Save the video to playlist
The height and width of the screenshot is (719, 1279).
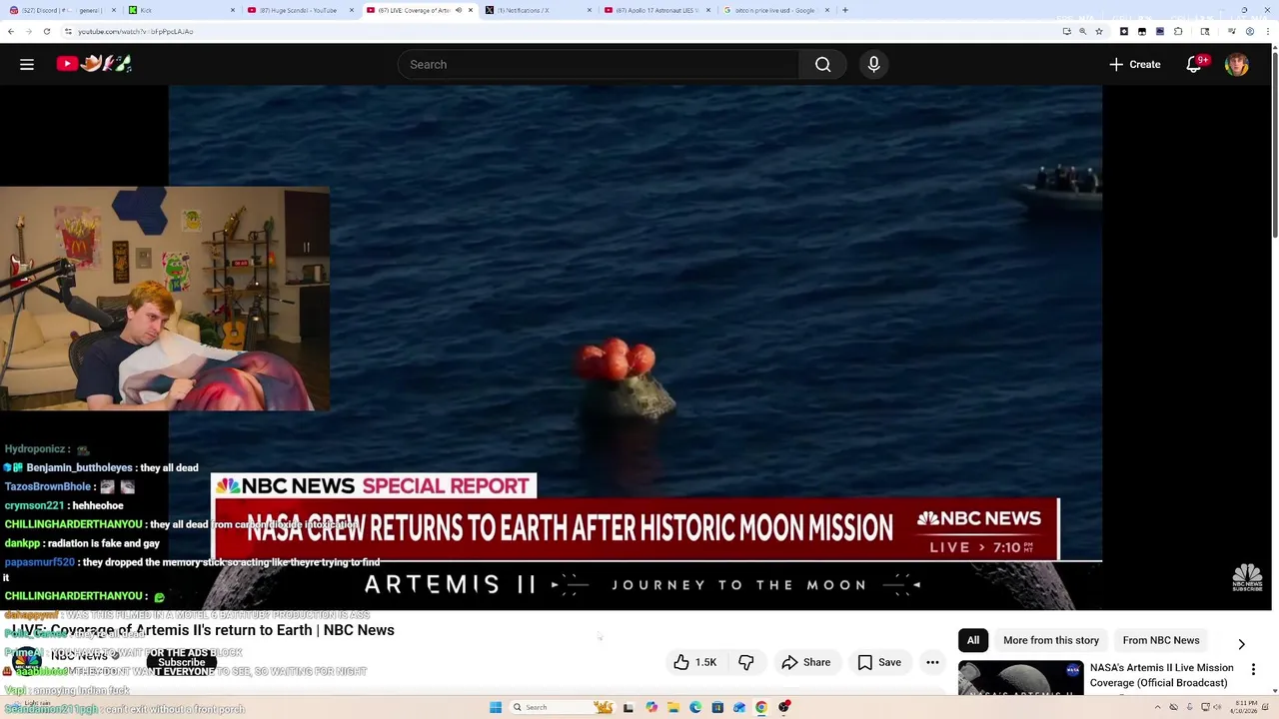[879, 662]
